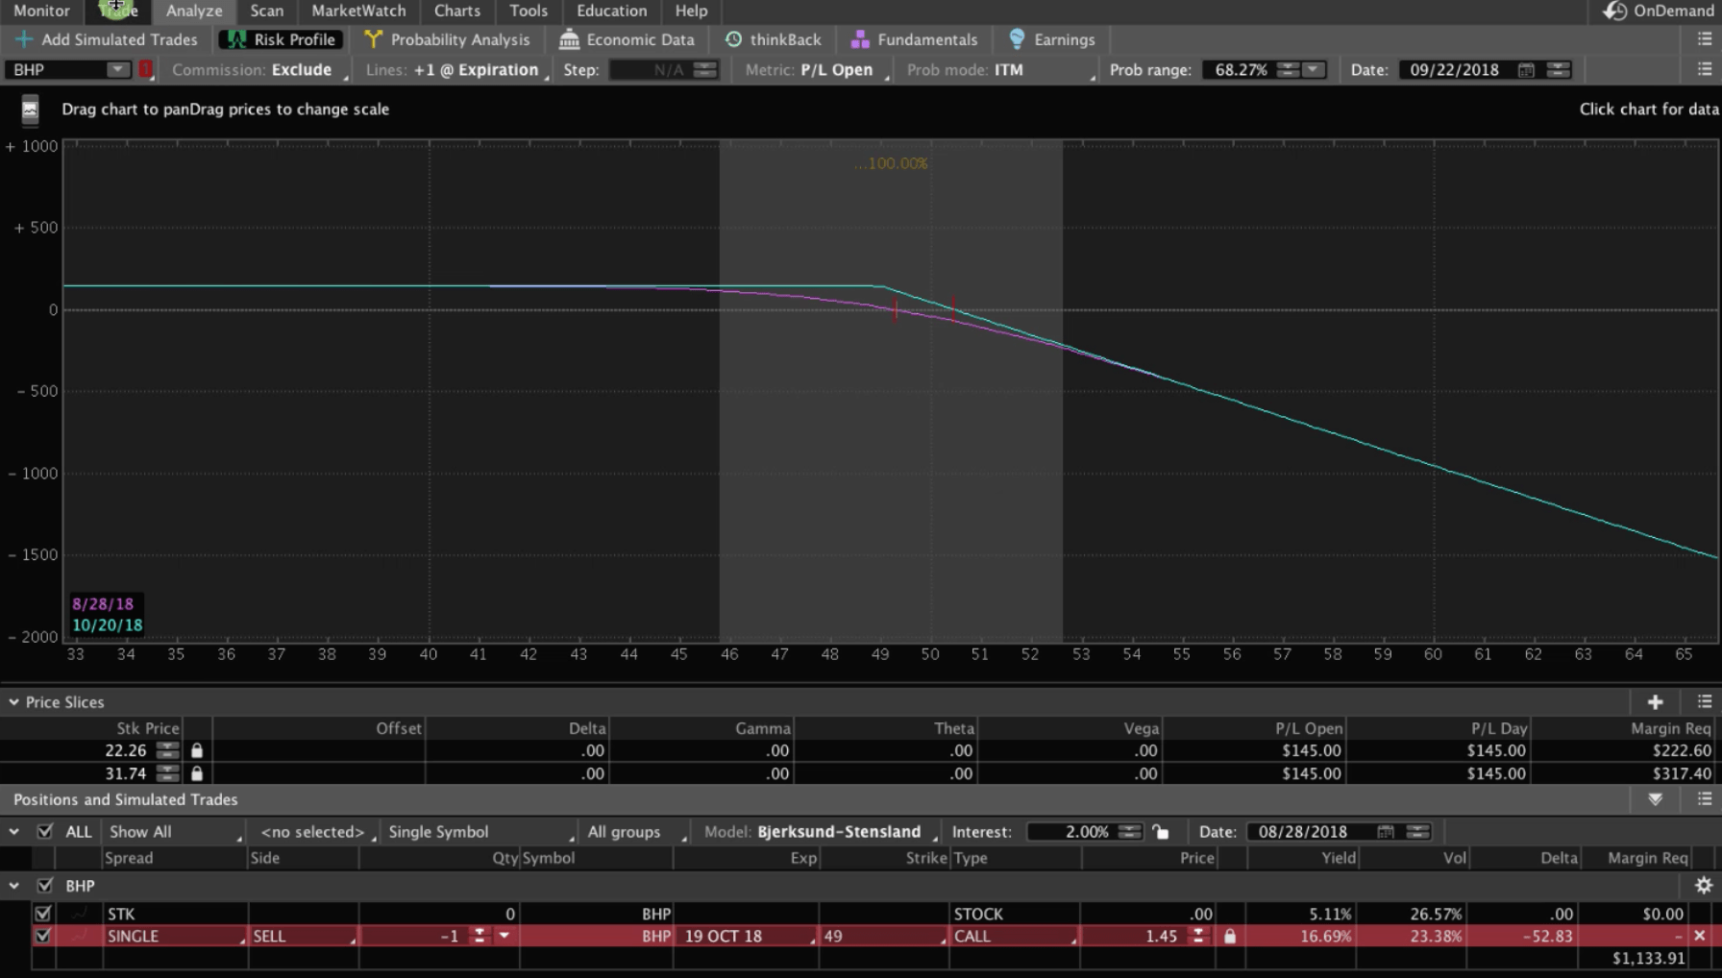The height and width of the screenshot is (978, 1722).
Task: Open the Tools main tab
Action: tap(529, 11)
